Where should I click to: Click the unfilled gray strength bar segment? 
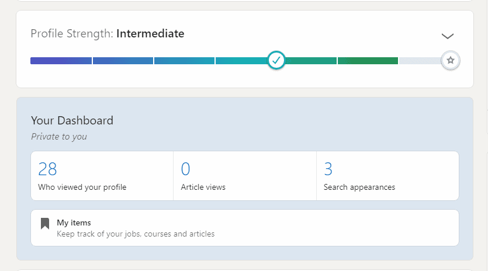pos(419,61)
